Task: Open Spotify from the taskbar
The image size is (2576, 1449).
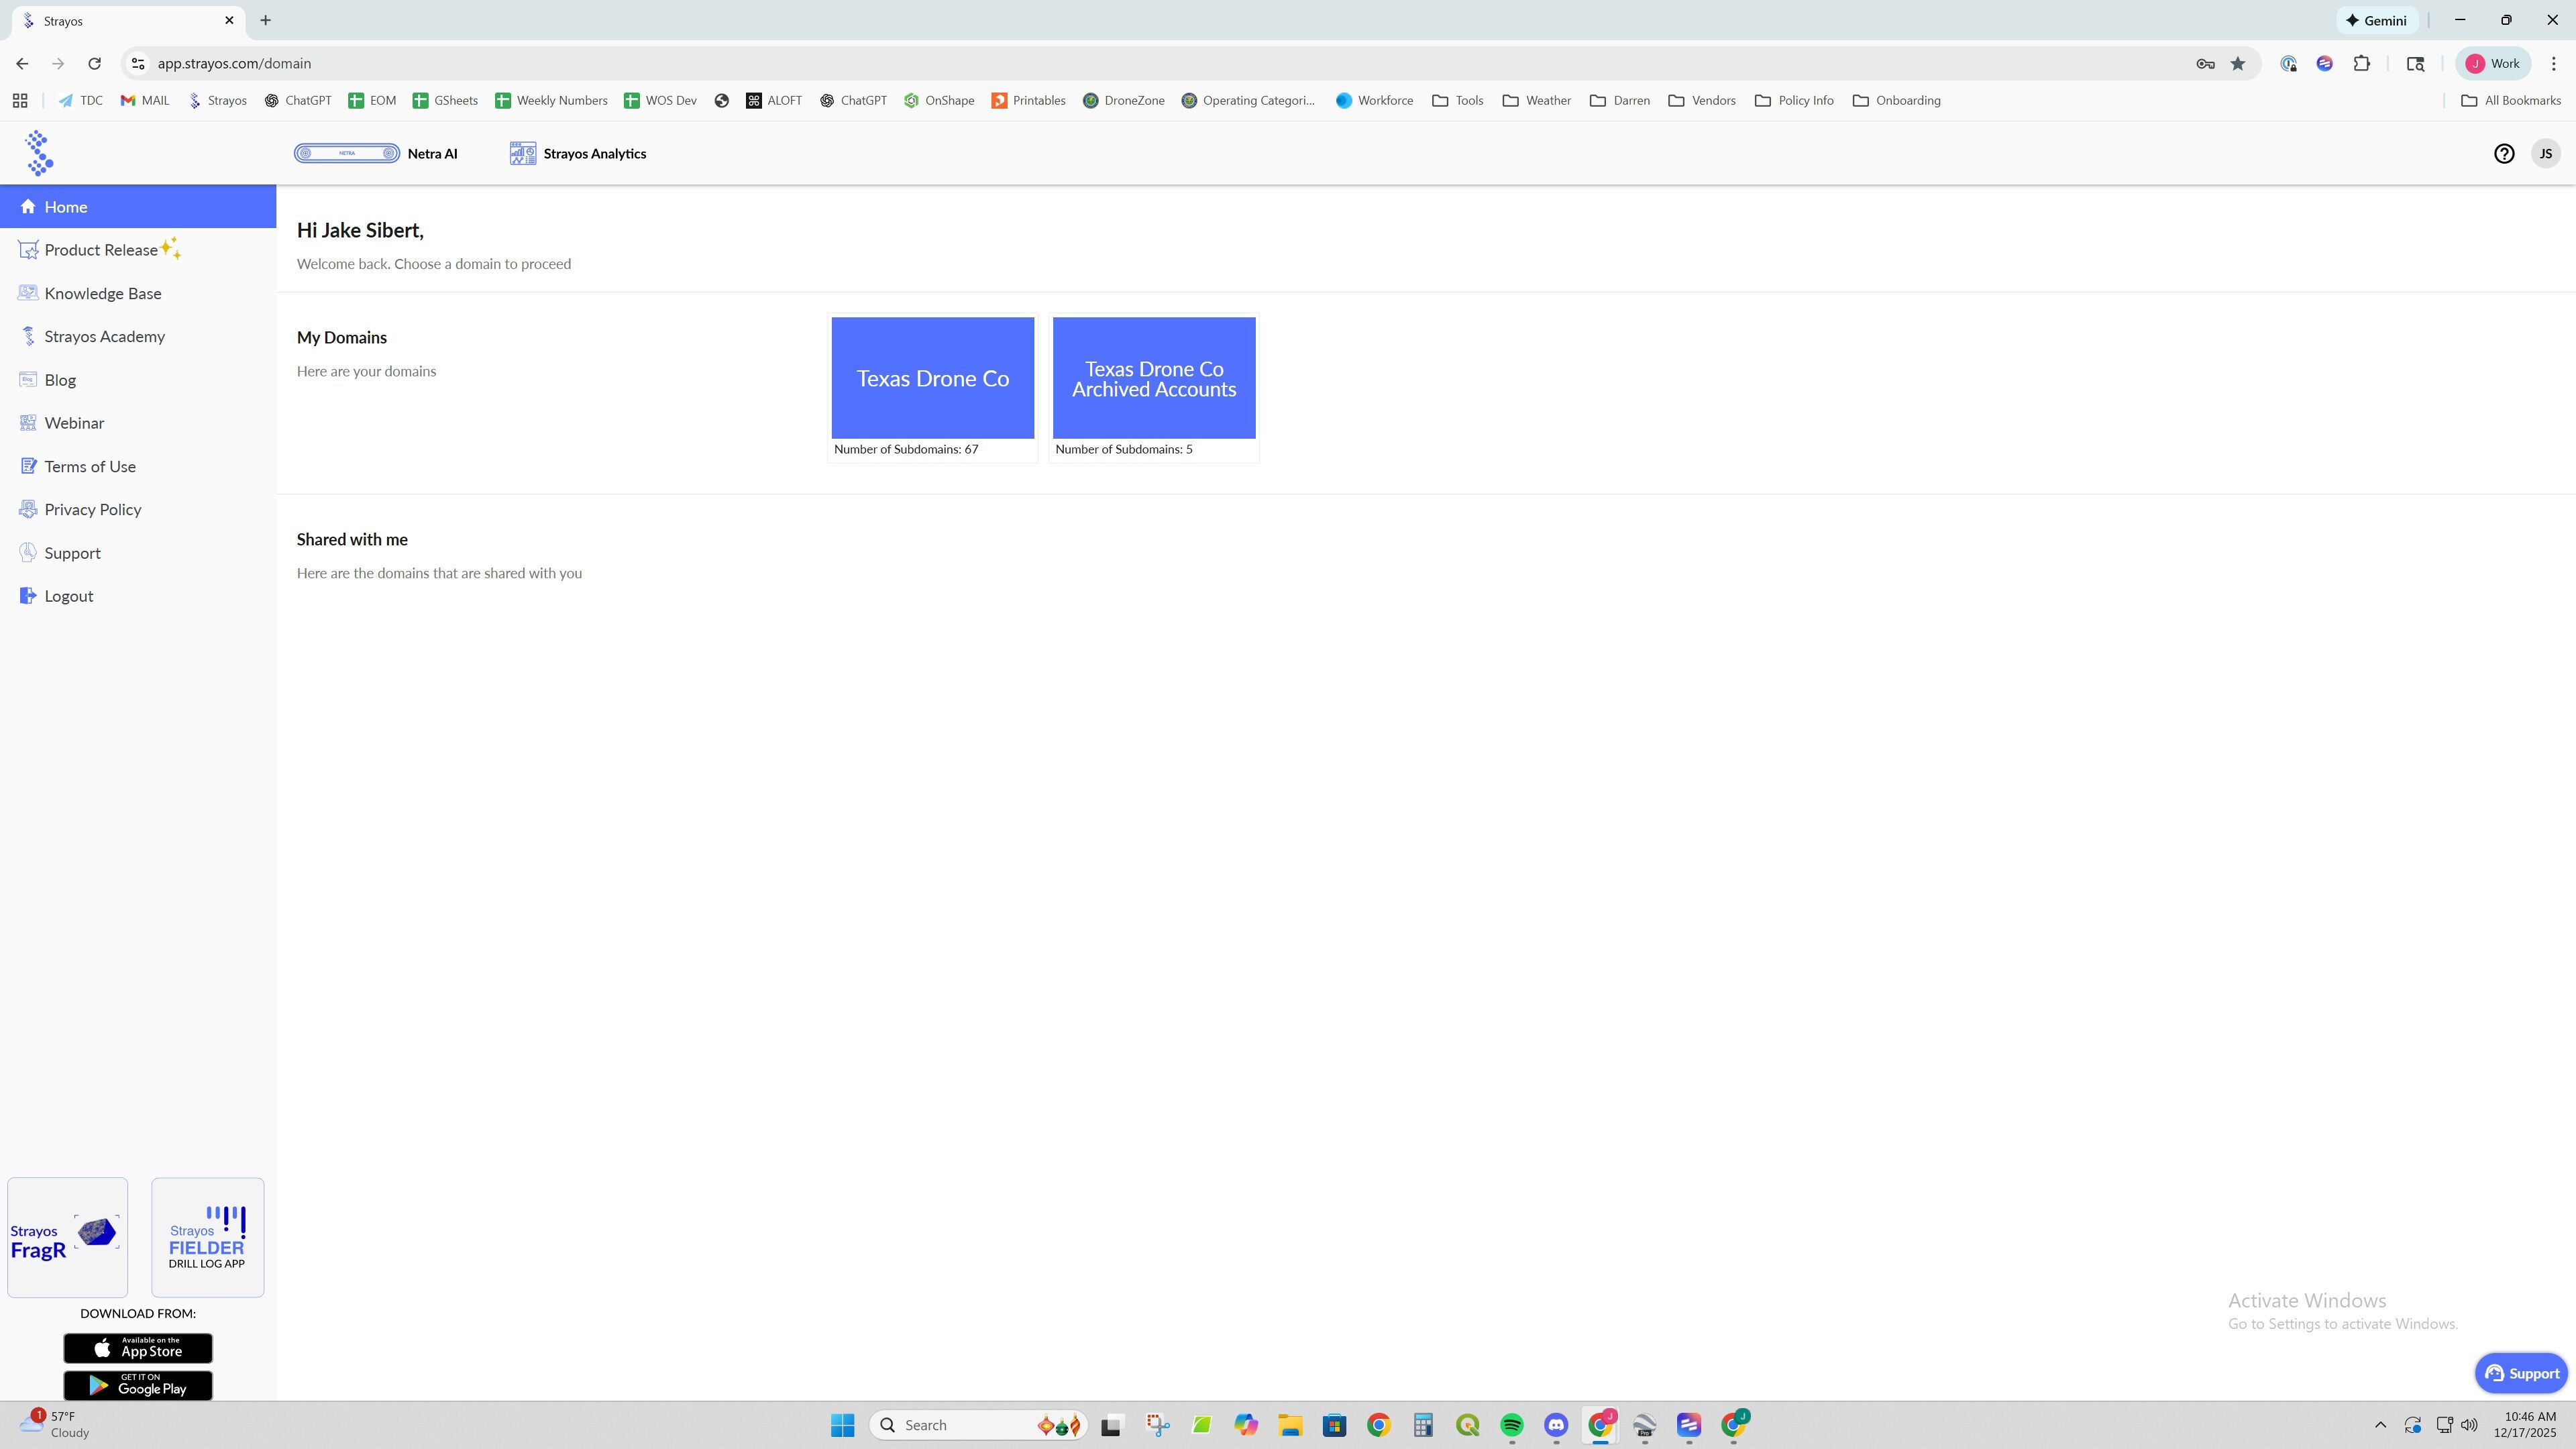Action: [x=1512, y=1425]
